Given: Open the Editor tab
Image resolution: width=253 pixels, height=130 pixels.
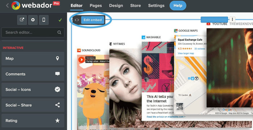Looking at the screenshot, I should (77, 5).
